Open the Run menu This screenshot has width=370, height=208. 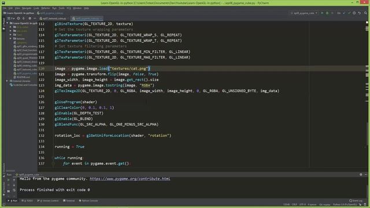click(54, 8)
